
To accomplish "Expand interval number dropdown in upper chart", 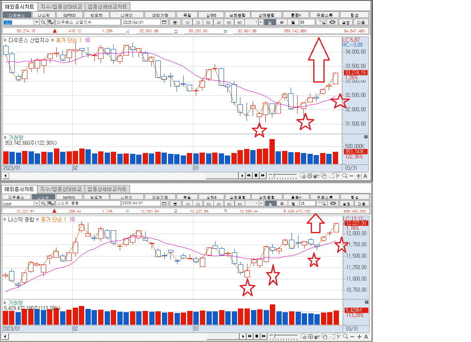I will click(260, 22).
